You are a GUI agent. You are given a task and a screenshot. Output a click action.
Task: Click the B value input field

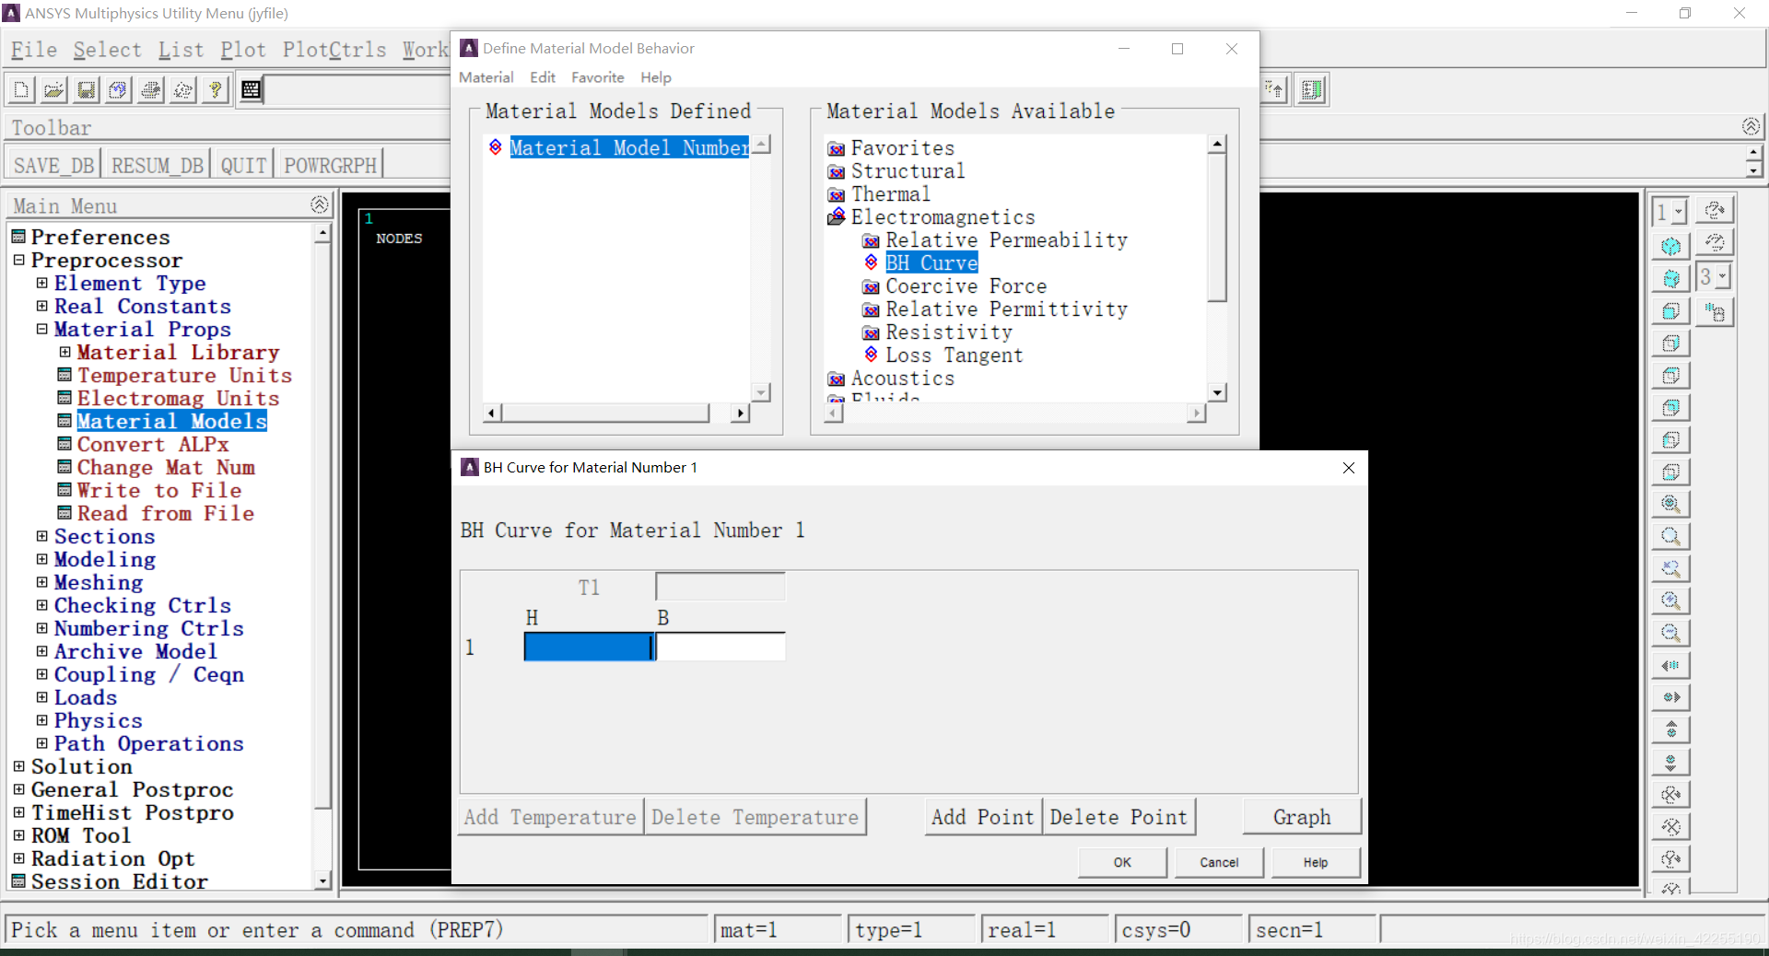coord(720,647)
